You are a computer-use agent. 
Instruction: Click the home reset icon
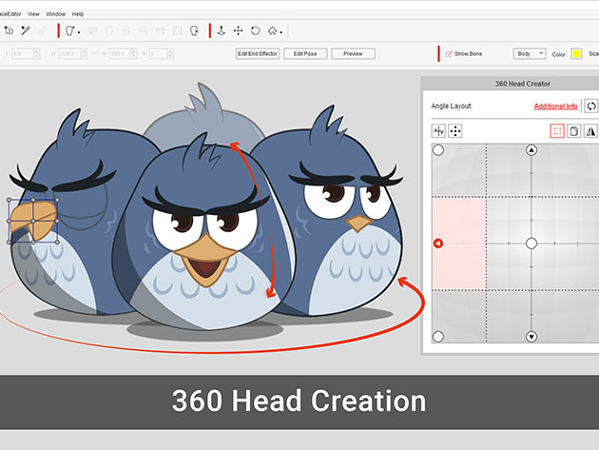pyautogui.click(x=272, y=30)
